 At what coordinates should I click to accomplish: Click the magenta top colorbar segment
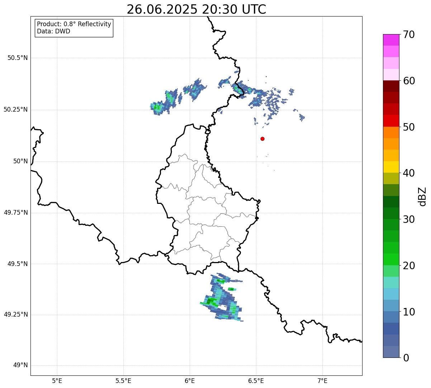(391, 40)
